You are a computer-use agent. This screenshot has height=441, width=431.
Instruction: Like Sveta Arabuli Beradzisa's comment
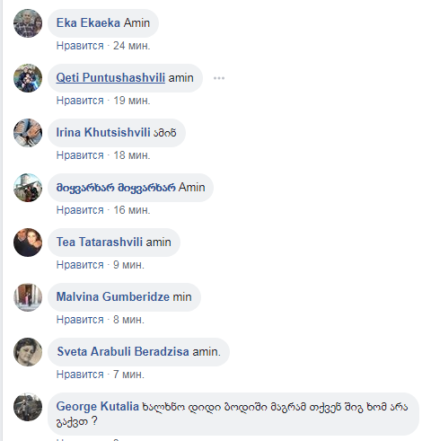(x=80, y=375)
